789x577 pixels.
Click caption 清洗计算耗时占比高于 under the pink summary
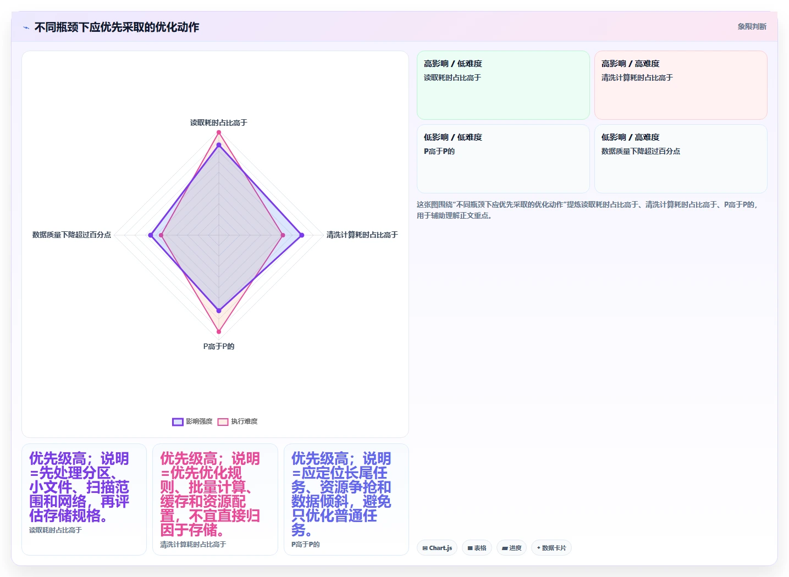193,545
